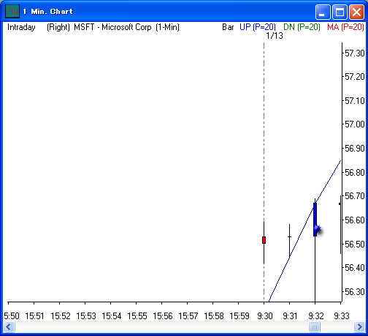Click the 57.00 price axis label
The width and height of the screenshot is (368, 336).
pyautogui.click(x=355, y=124)
